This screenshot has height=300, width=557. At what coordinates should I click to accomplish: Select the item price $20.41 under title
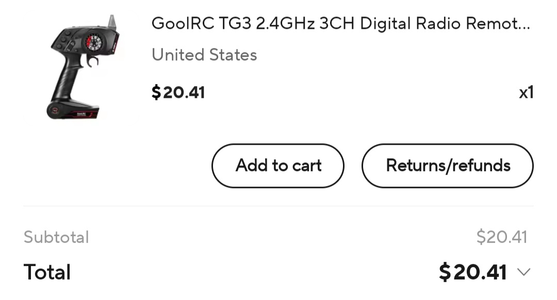pyautogui.click(x=178, y=92)
